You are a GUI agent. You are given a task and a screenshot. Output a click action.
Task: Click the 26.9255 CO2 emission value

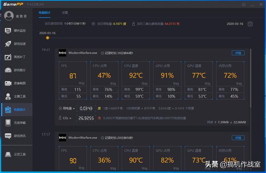click(86, 118)
